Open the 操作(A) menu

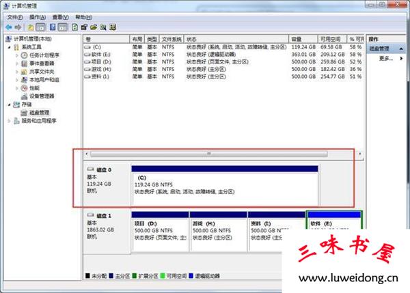[x=39, y=16]
